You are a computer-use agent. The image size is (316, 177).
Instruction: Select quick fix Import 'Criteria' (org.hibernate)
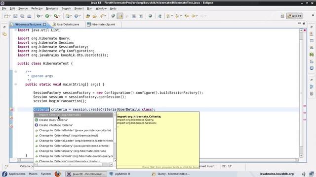(74, 115)
